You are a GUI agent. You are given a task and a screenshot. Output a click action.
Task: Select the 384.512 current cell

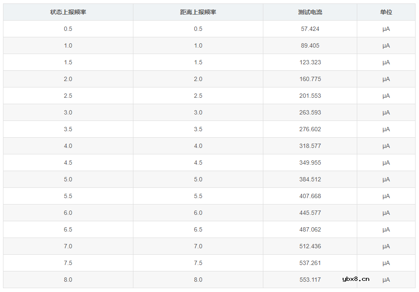click(x=310, y=179)
